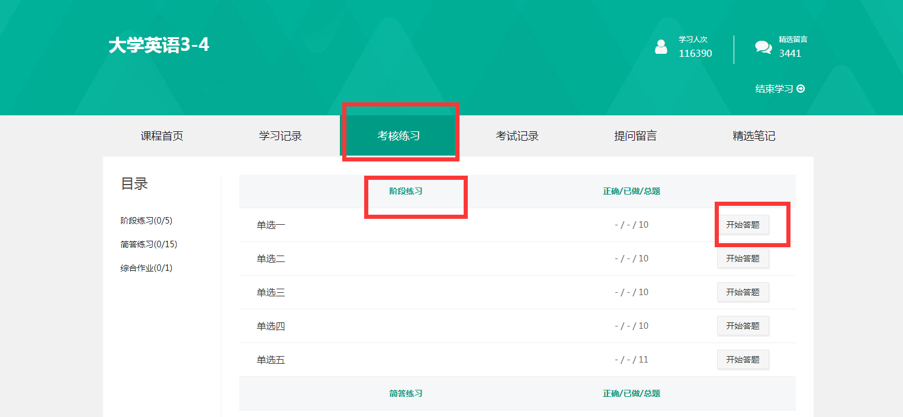This screenshot has height=417, width=903.
Task: Click the learner count 116390
Action: (695, 53)
